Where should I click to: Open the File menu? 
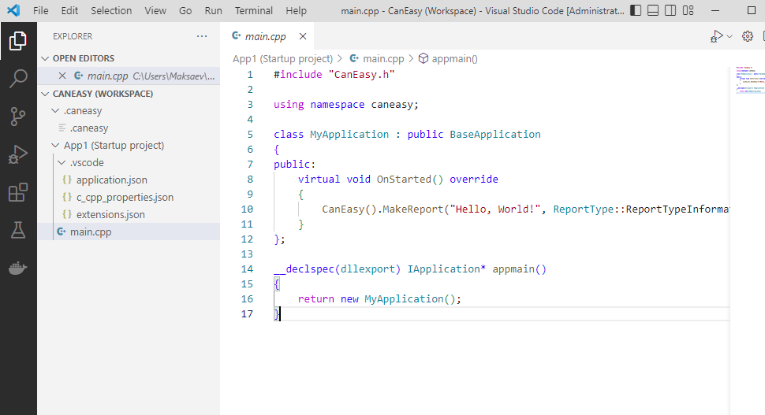pos(41,11)
